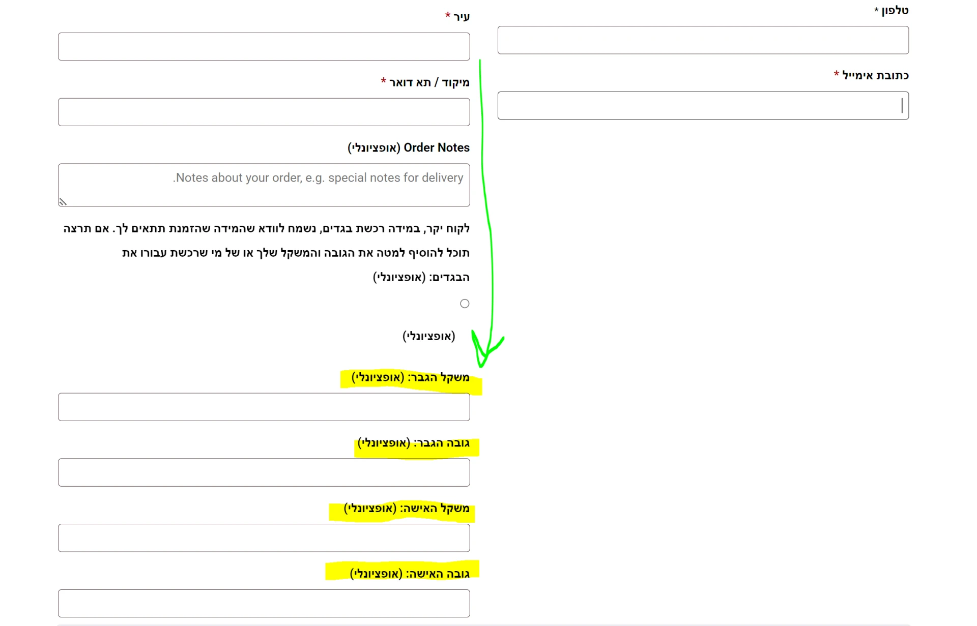Click the מיקוד / תא דואר label
The height and width of the screenshot is (626, 977).
(429, 83)
